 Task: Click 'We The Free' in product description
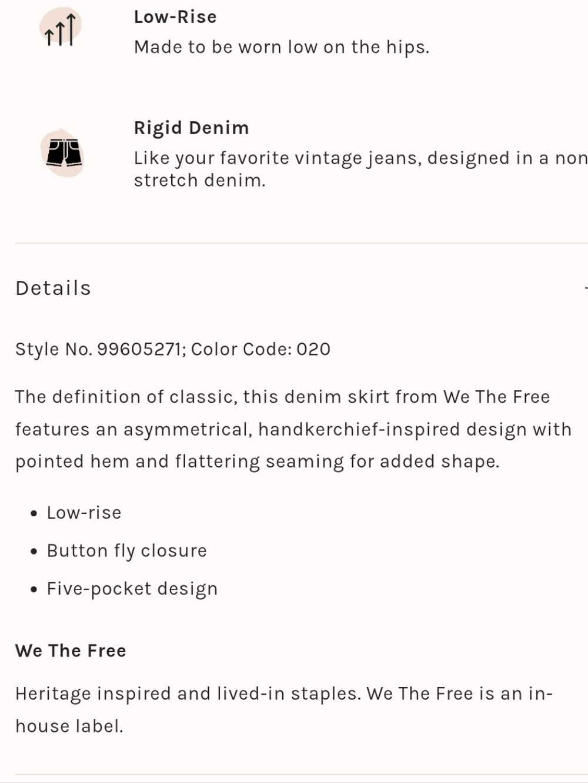[497, 397]
